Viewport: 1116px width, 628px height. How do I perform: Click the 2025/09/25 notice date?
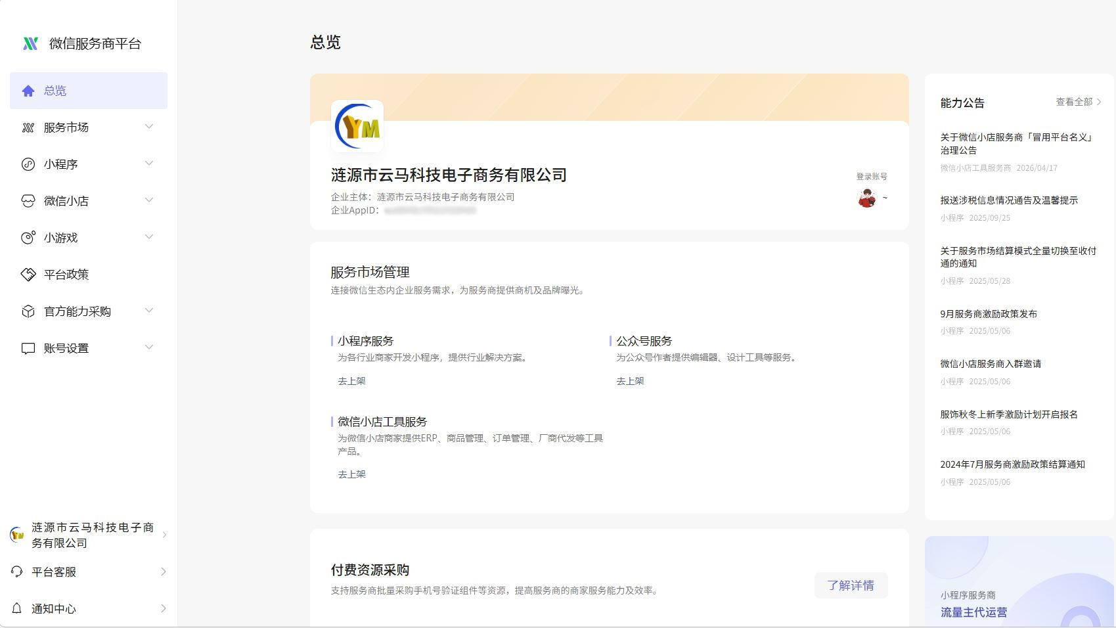[x=989, y=218]
